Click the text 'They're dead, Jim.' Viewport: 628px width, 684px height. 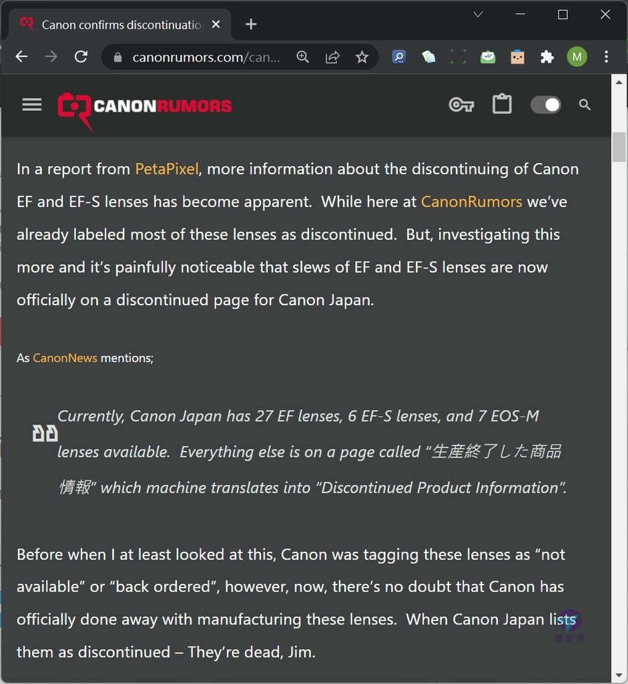(252, 652)
